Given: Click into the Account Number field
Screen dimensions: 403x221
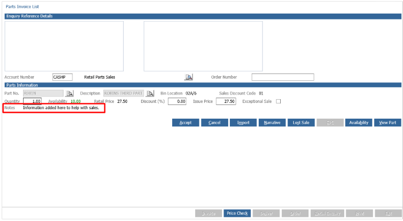Looking at the screenshot, I should 62,77.
